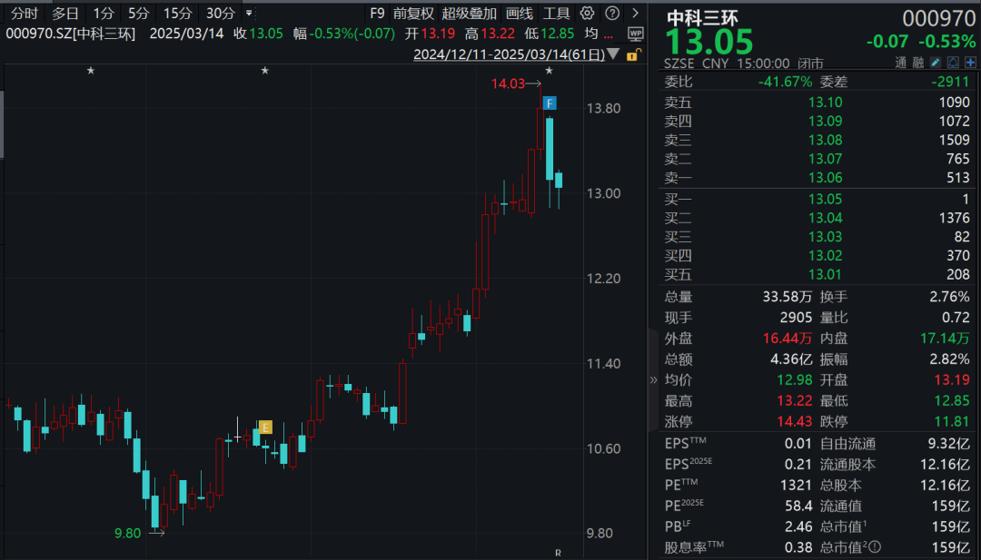Click the 卖二 price 13.07
Screen dimensions: 981x560
tap(825, 159)
